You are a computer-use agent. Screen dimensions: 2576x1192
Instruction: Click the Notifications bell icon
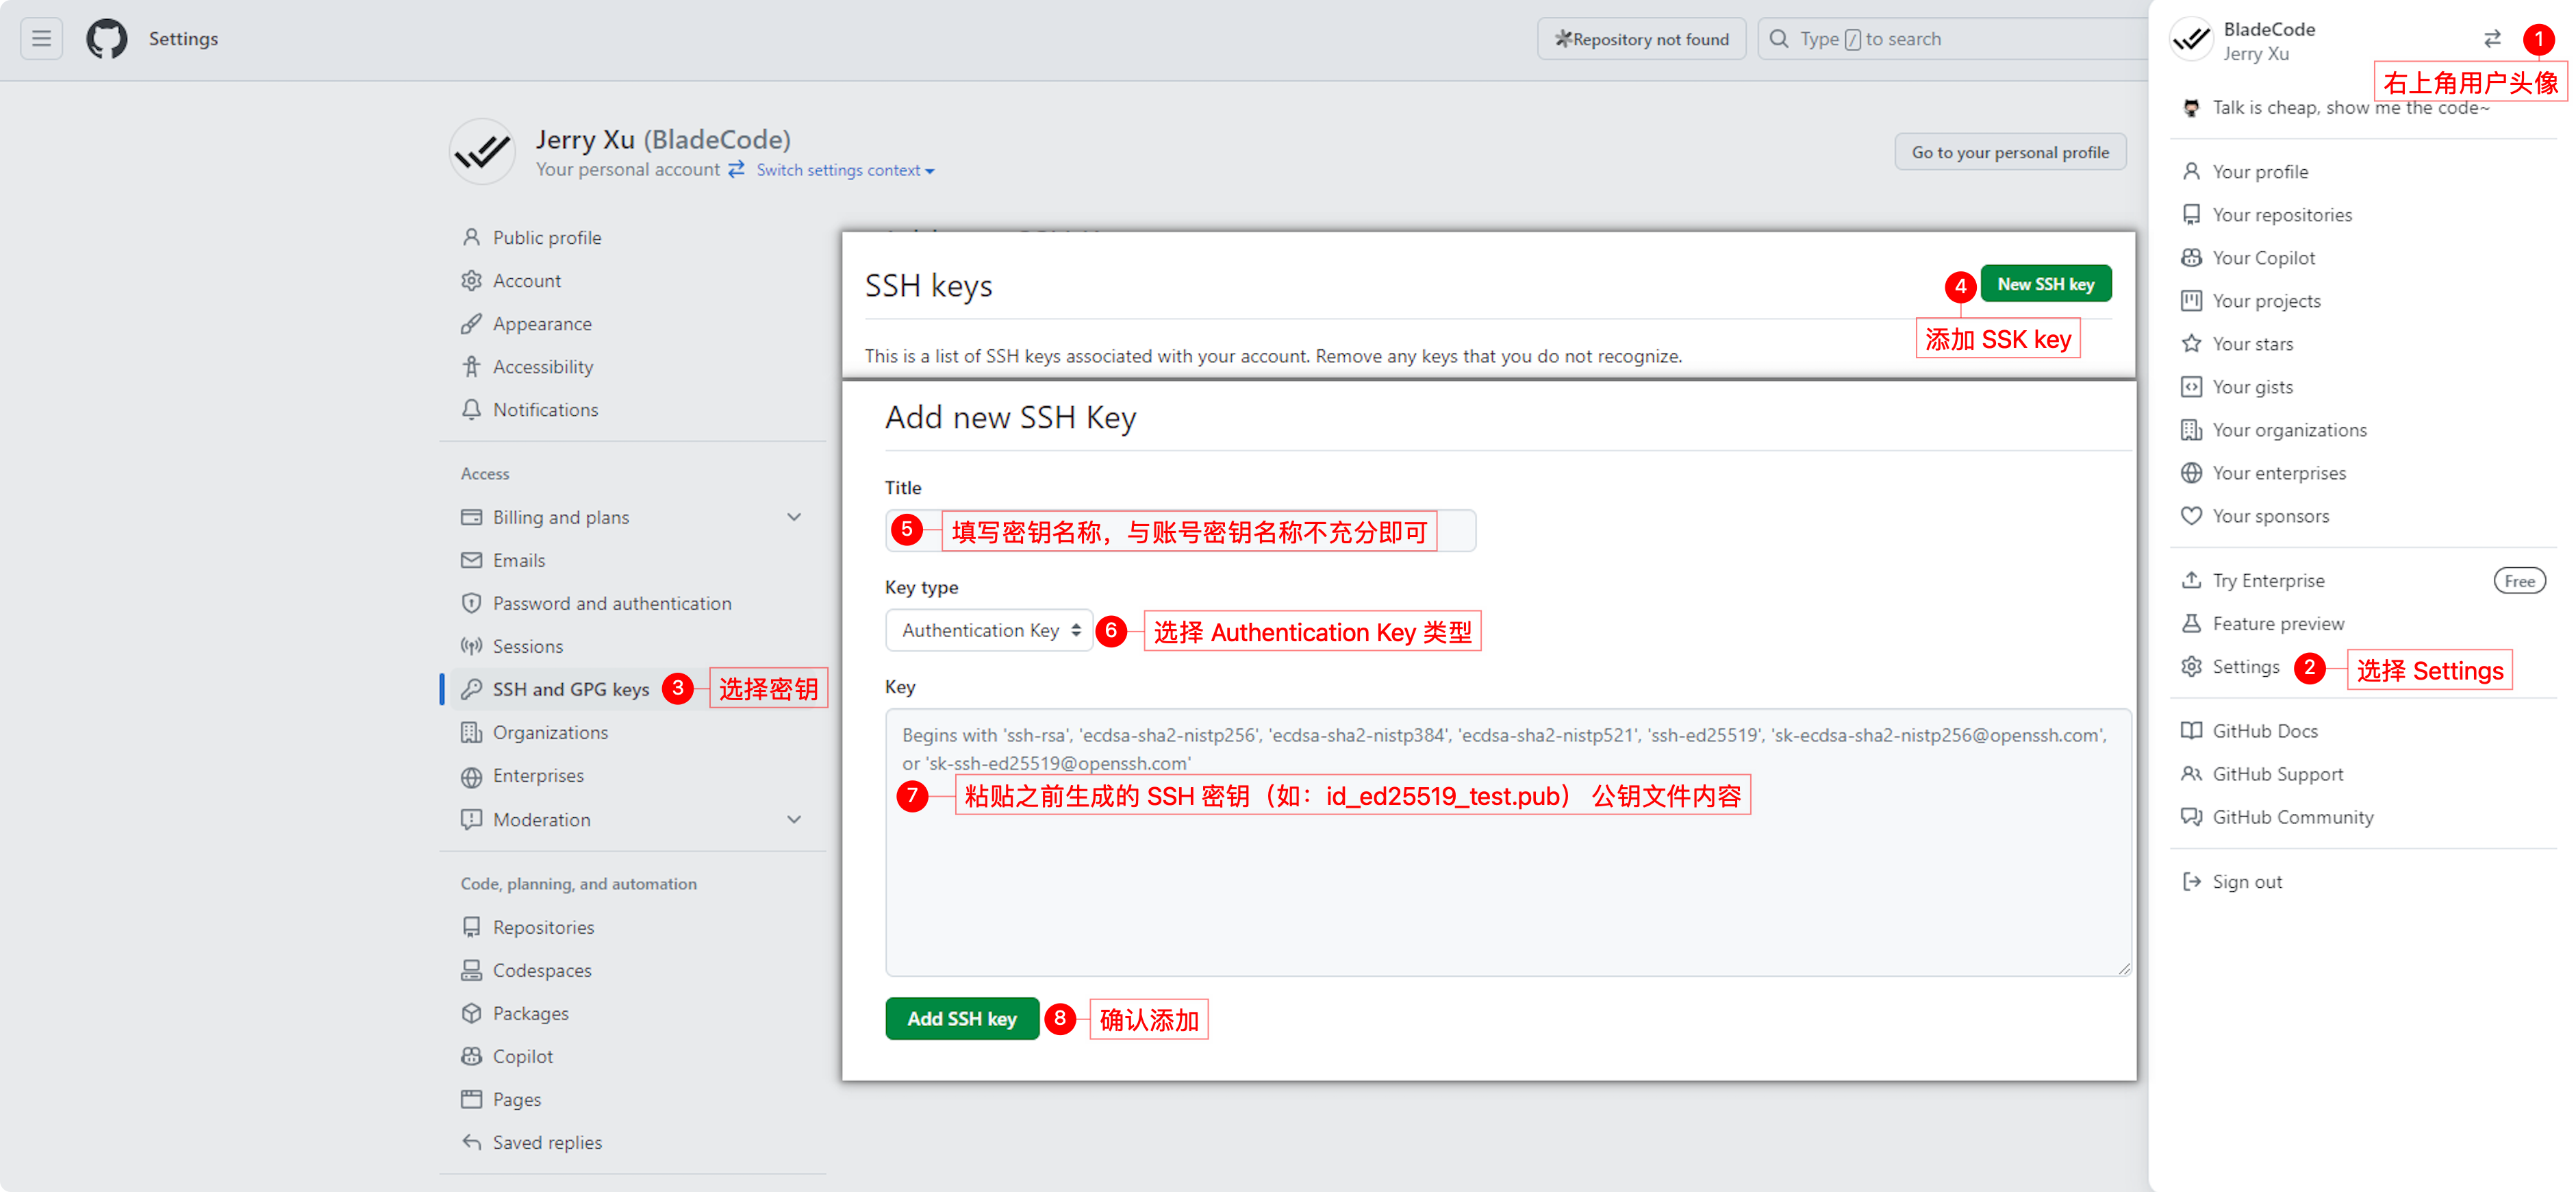[x=471, y=410]
